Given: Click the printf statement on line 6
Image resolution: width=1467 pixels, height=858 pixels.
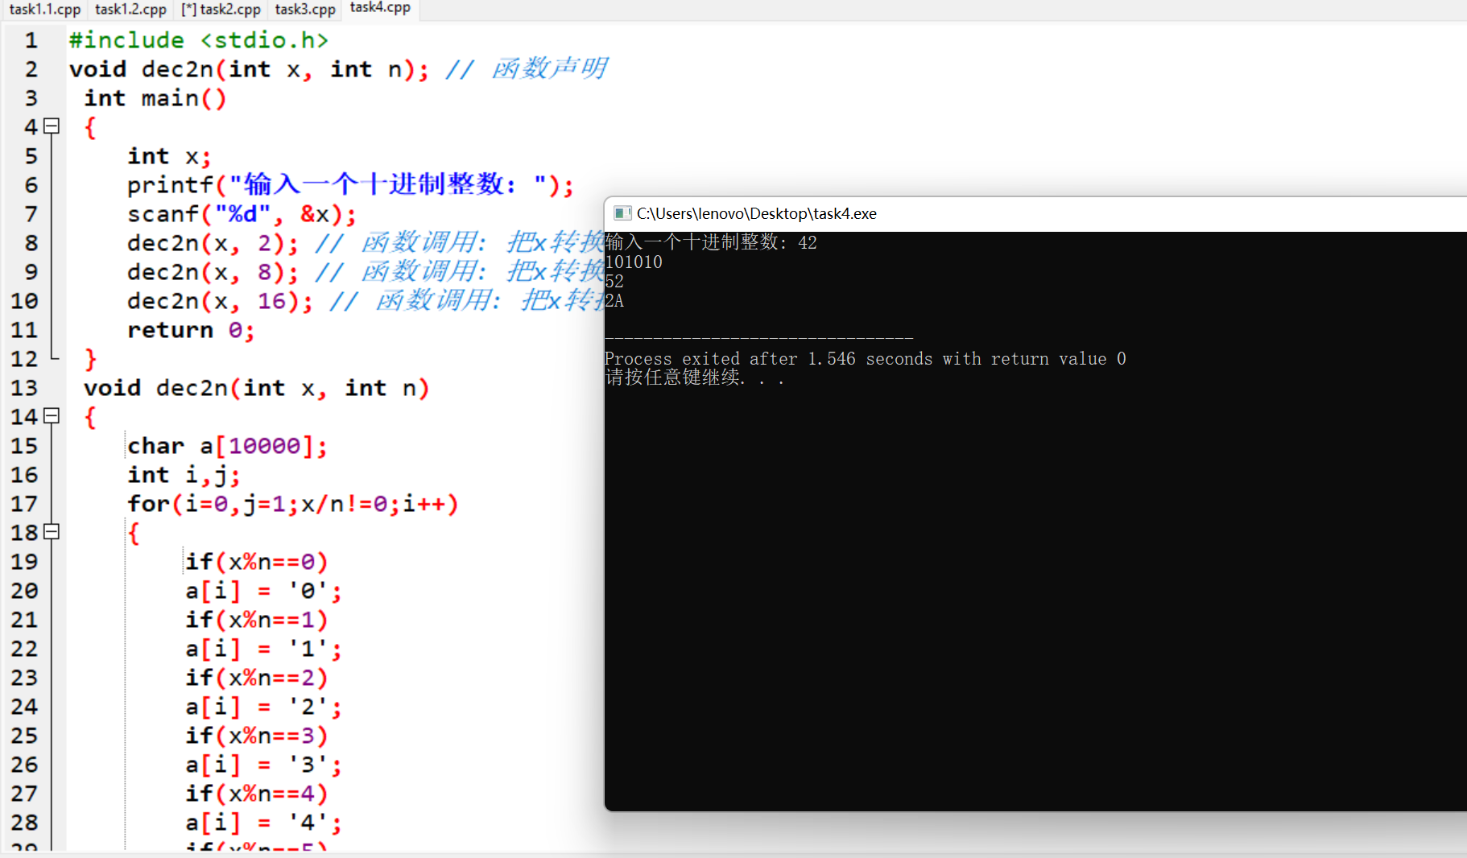Looking at the screenshot, I should coord(350,185).
